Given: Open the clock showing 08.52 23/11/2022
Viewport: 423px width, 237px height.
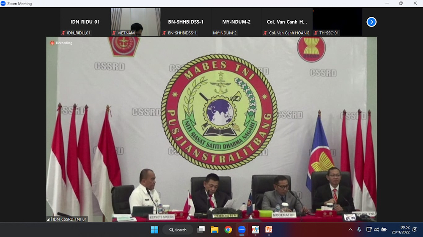Looking at the screenshot, I should click(x=400, y=229).
